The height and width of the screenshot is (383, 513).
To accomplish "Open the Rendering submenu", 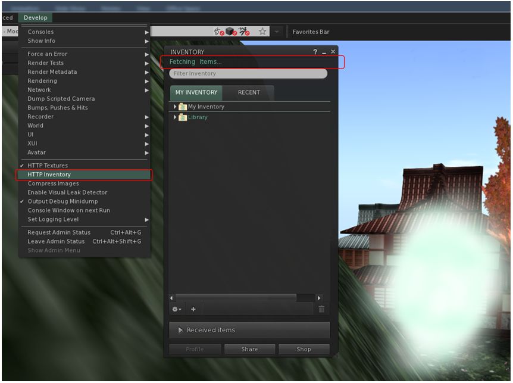I will pyautogui.click(x=42, y=81).
